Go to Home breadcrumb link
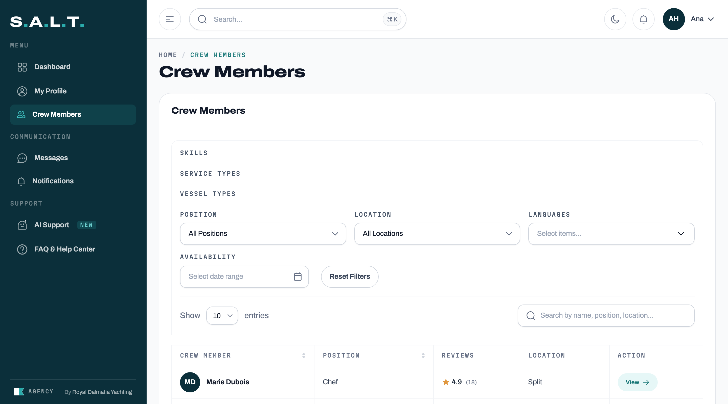 [168, 55]
